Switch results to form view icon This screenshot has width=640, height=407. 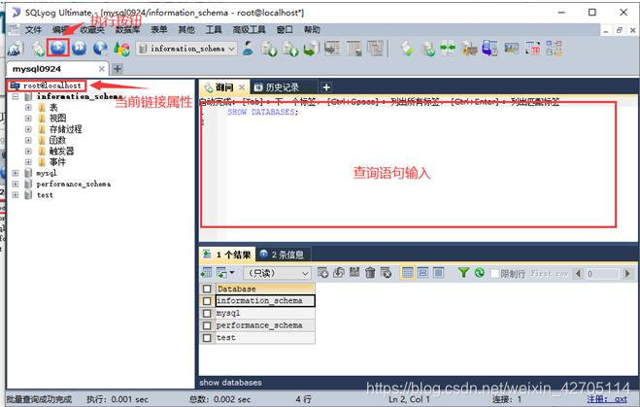(x=422, y=272)
